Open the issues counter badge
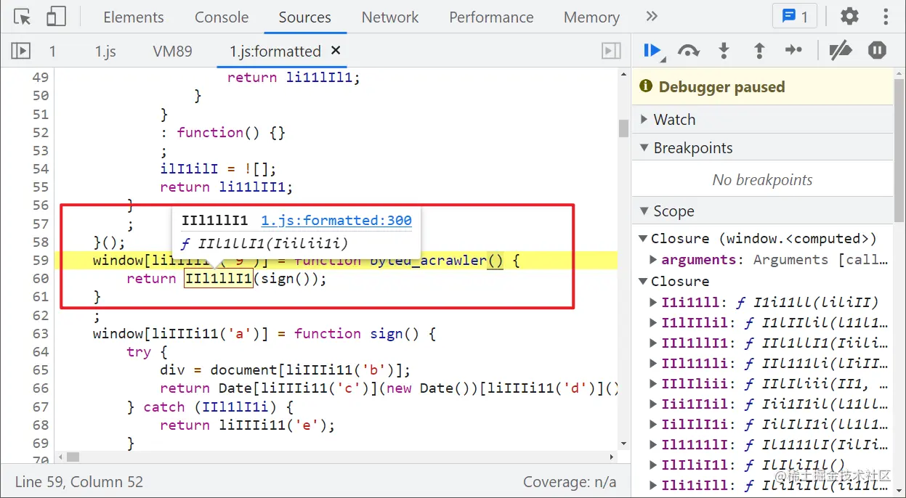 (794, 17)
